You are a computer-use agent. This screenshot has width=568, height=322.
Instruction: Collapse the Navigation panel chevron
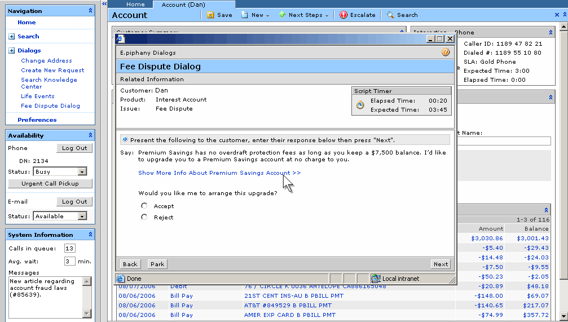click(90, 11)
